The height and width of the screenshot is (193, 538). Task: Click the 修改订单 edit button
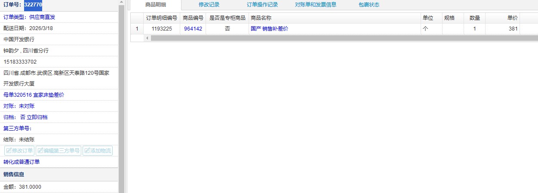click(19, 151)
